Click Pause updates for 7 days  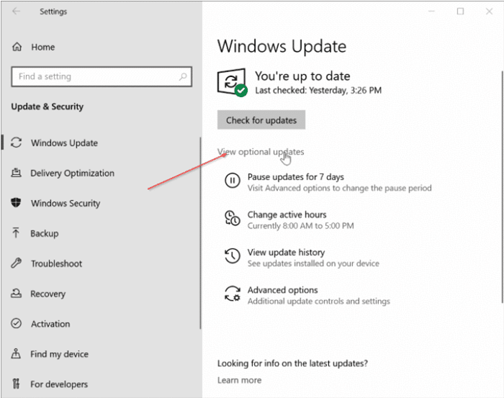click(296, 177)
